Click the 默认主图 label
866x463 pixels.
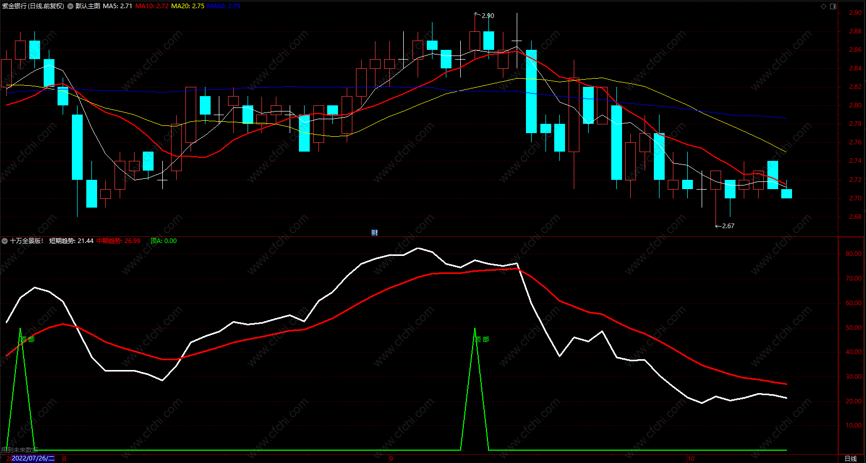(88, 6)
